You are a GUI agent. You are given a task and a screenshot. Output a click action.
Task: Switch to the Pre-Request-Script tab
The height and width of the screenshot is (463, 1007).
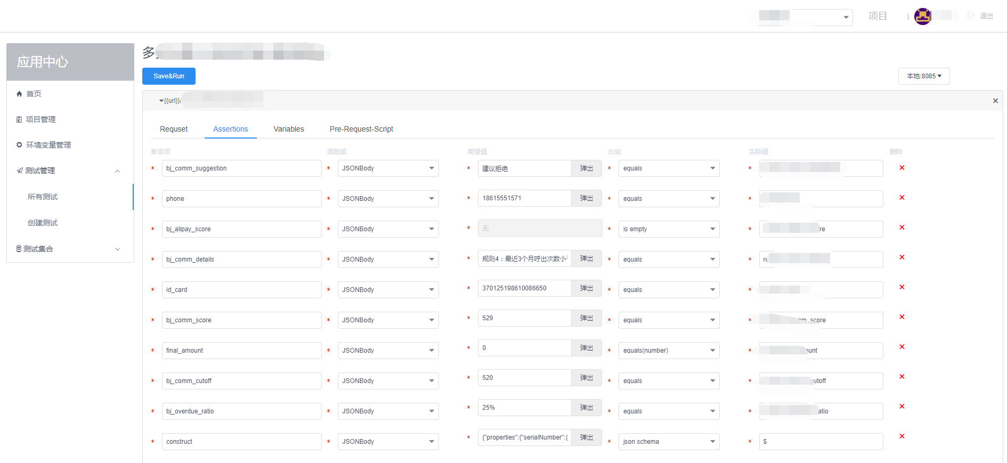tap(361, 129)
